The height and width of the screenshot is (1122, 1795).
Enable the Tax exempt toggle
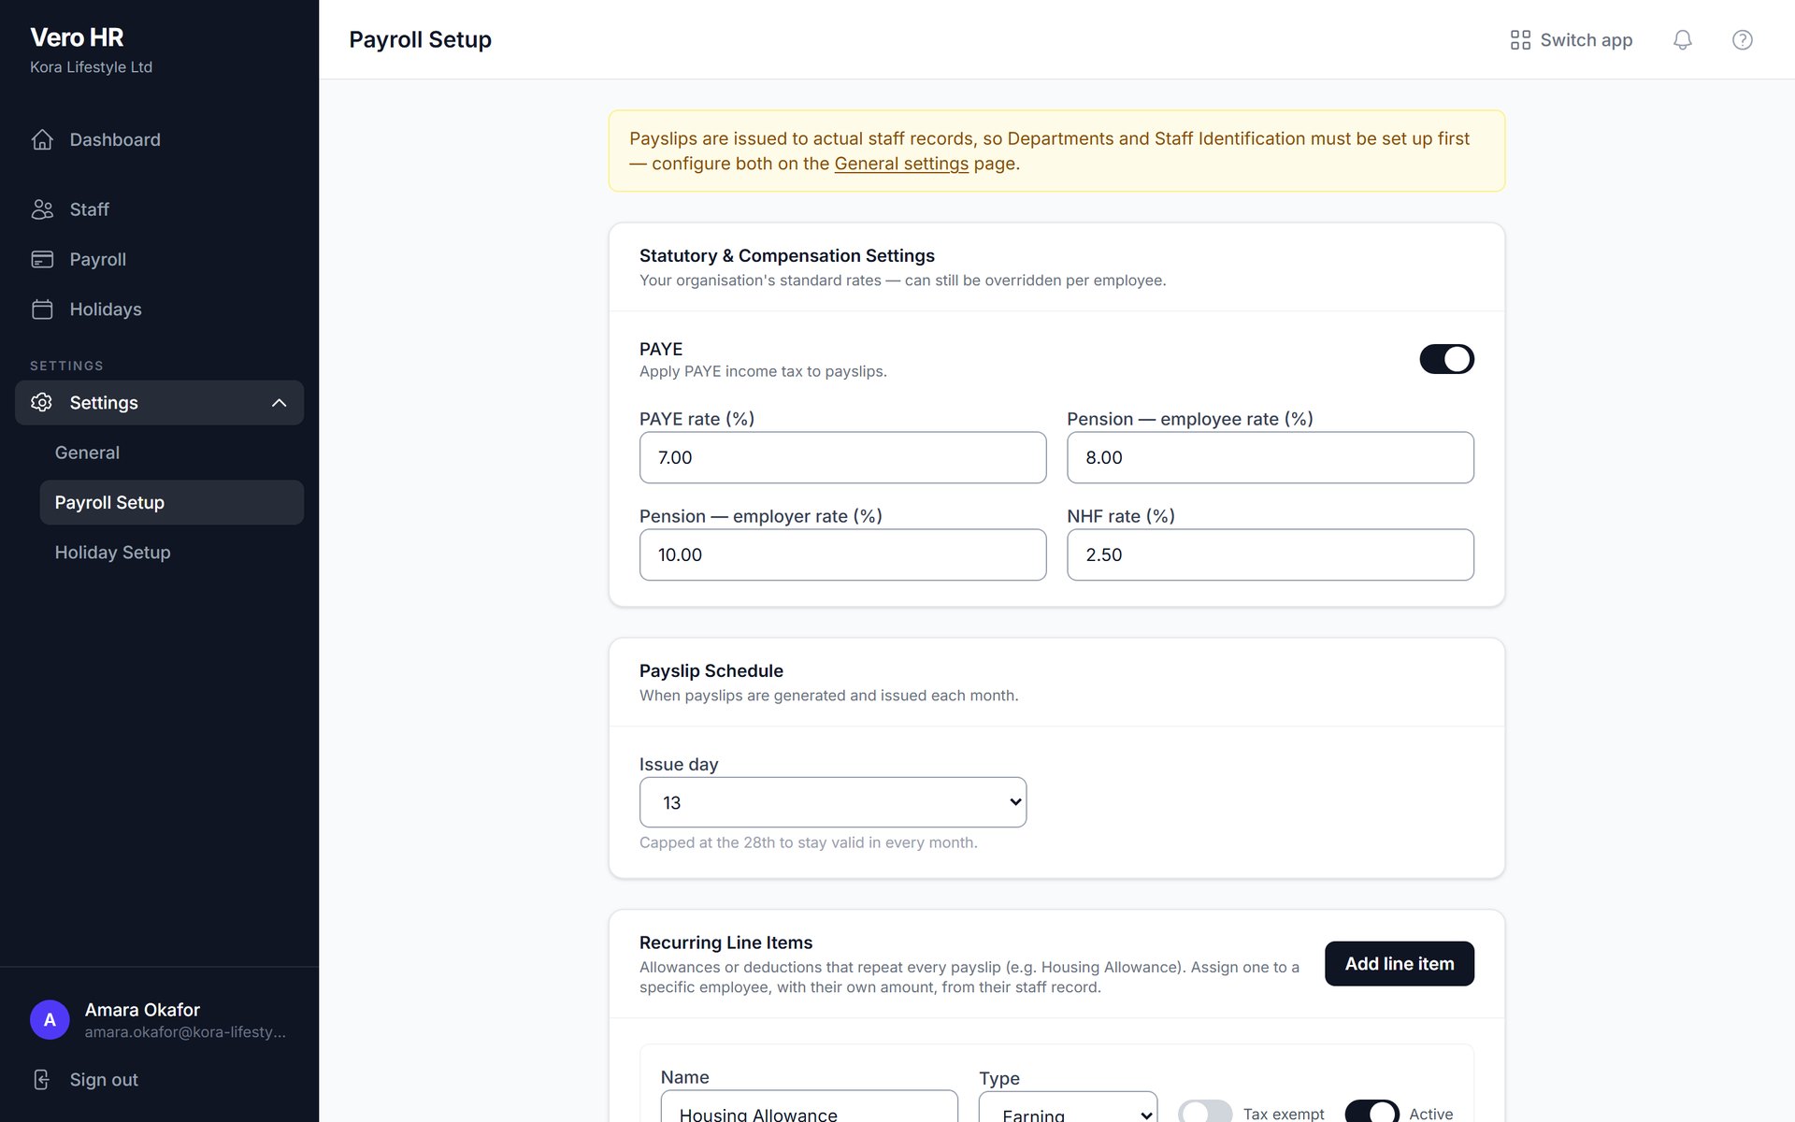click(1204, 1112)
